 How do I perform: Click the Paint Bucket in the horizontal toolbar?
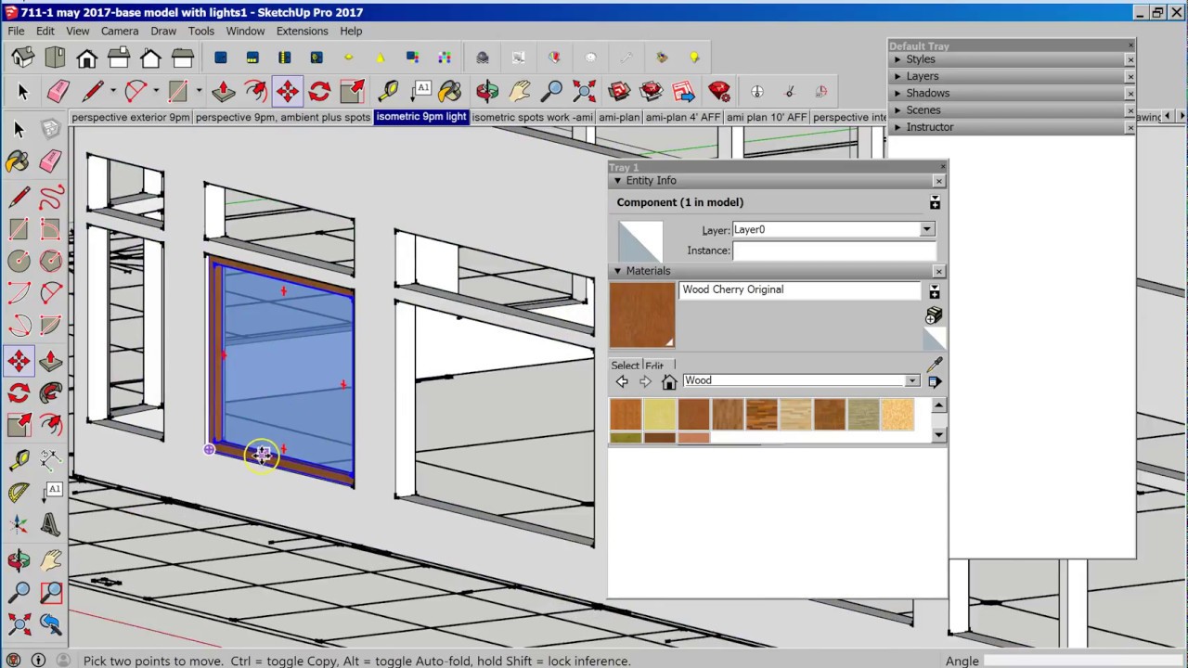click(449, 91)
